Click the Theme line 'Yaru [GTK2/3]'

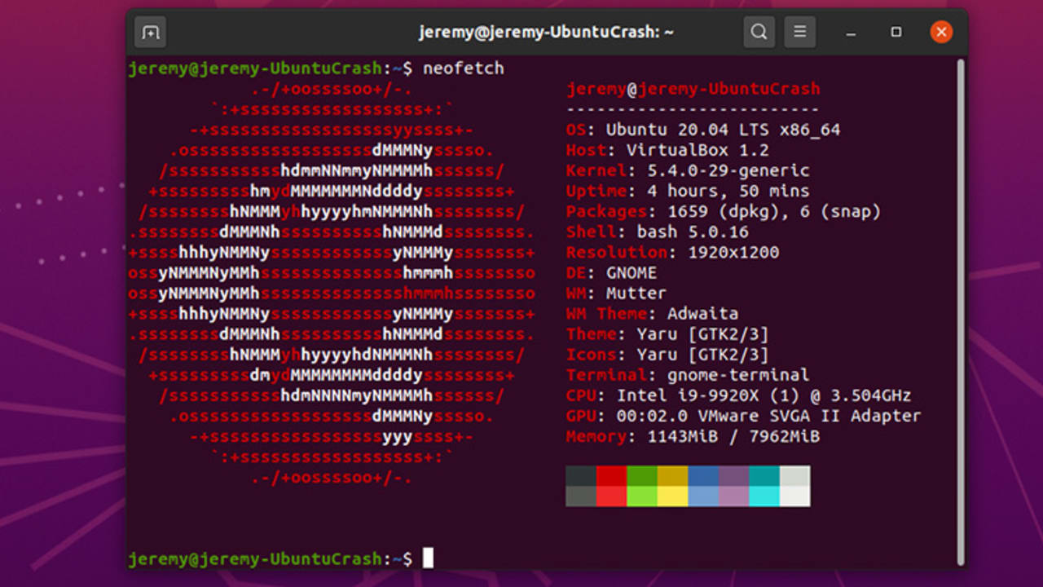(x=693, y=333)
